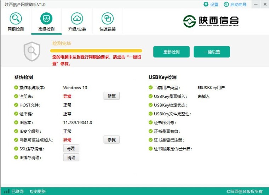Open the 启动向导 link text

tap(238, 5)
